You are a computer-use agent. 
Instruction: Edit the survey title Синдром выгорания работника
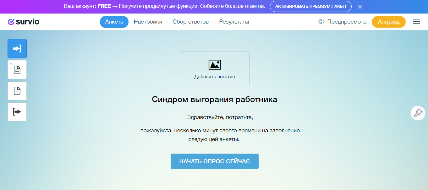point(215,99)
